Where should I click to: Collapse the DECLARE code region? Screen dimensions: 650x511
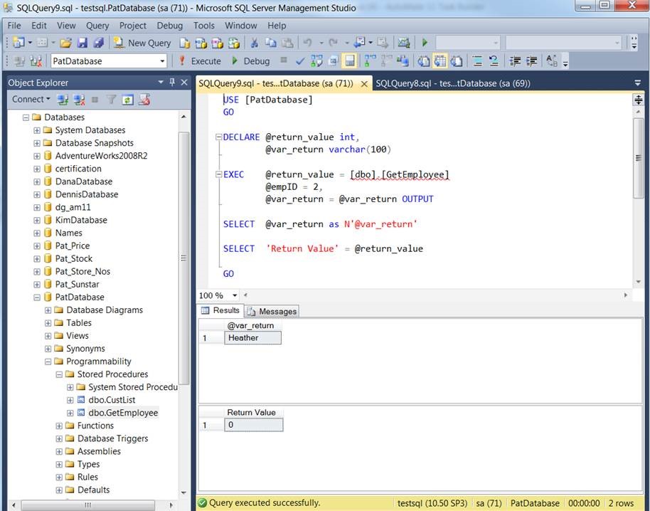click(218, 137)
